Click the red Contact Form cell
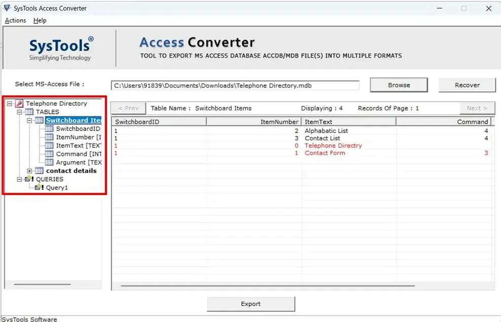The image size is (501, 322). pyautogui.click(x=325, y=153)
